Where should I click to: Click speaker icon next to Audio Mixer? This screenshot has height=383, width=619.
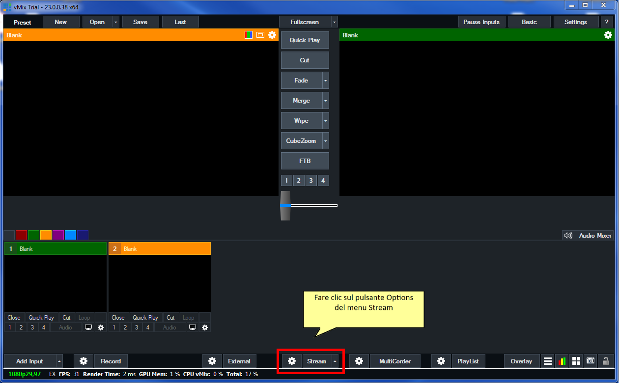568,235
